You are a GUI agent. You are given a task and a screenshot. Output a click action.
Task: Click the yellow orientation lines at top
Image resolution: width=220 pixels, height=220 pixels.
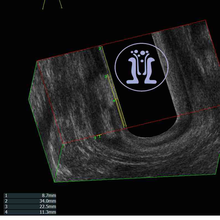coord(52,4)
